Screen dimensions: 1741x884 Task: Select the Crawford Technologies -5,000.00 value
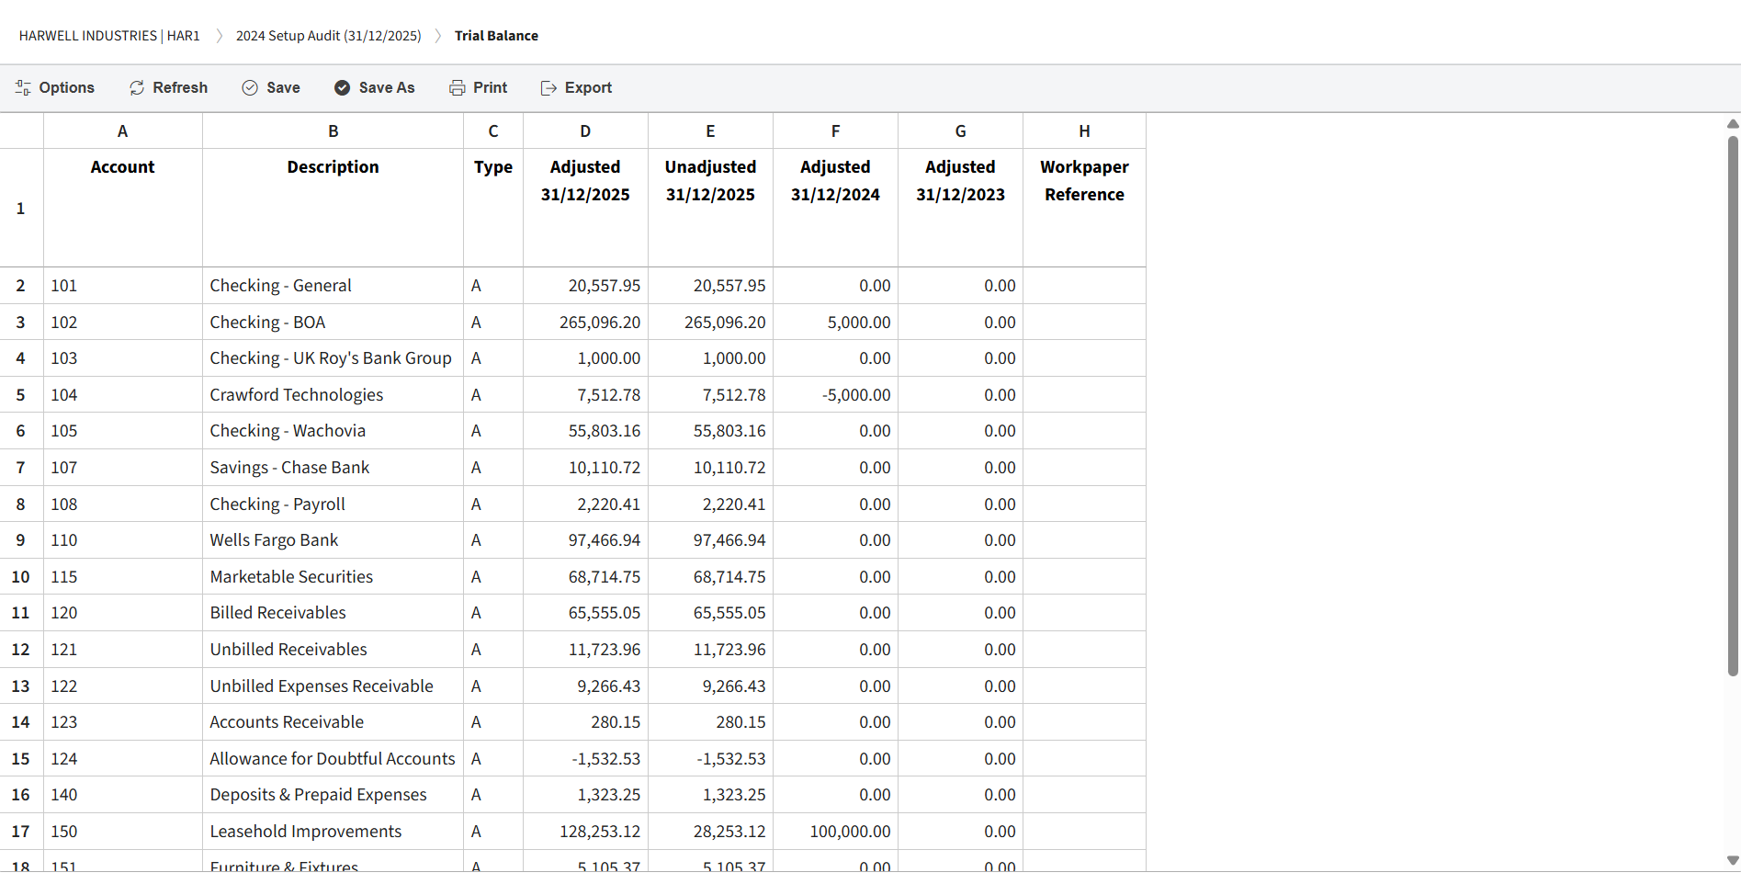point(835,395)
